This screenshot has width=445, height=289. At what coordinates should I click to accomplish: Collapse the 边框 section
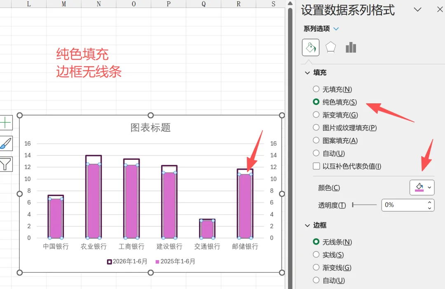(x=307, y=226)
